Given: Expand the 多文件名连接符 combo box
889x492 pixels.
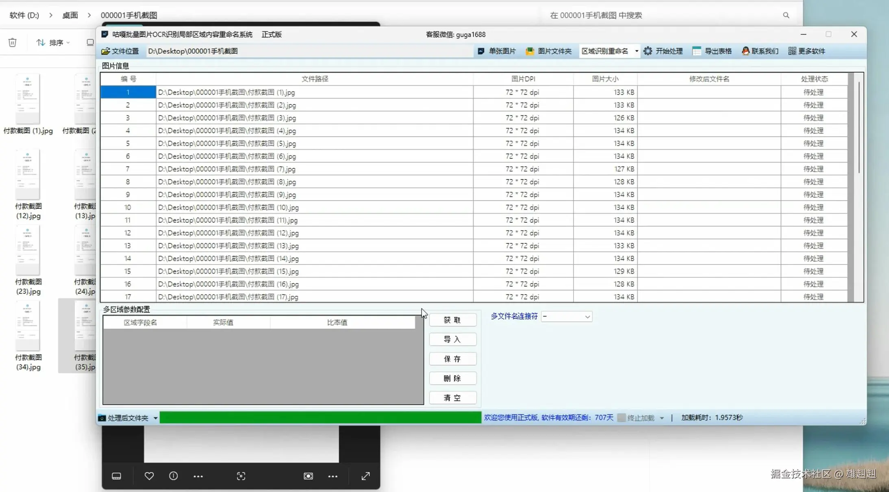Looking at the screenshot, I should (587, 316).
